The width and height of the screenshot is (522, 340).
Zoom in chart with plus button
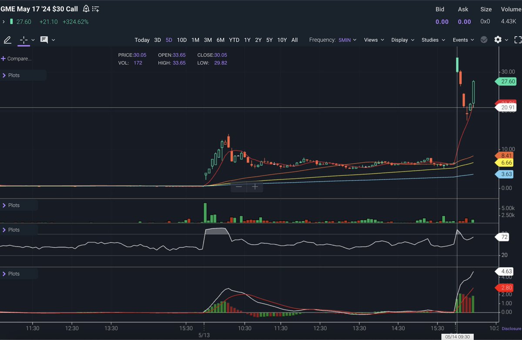(255, 187)
